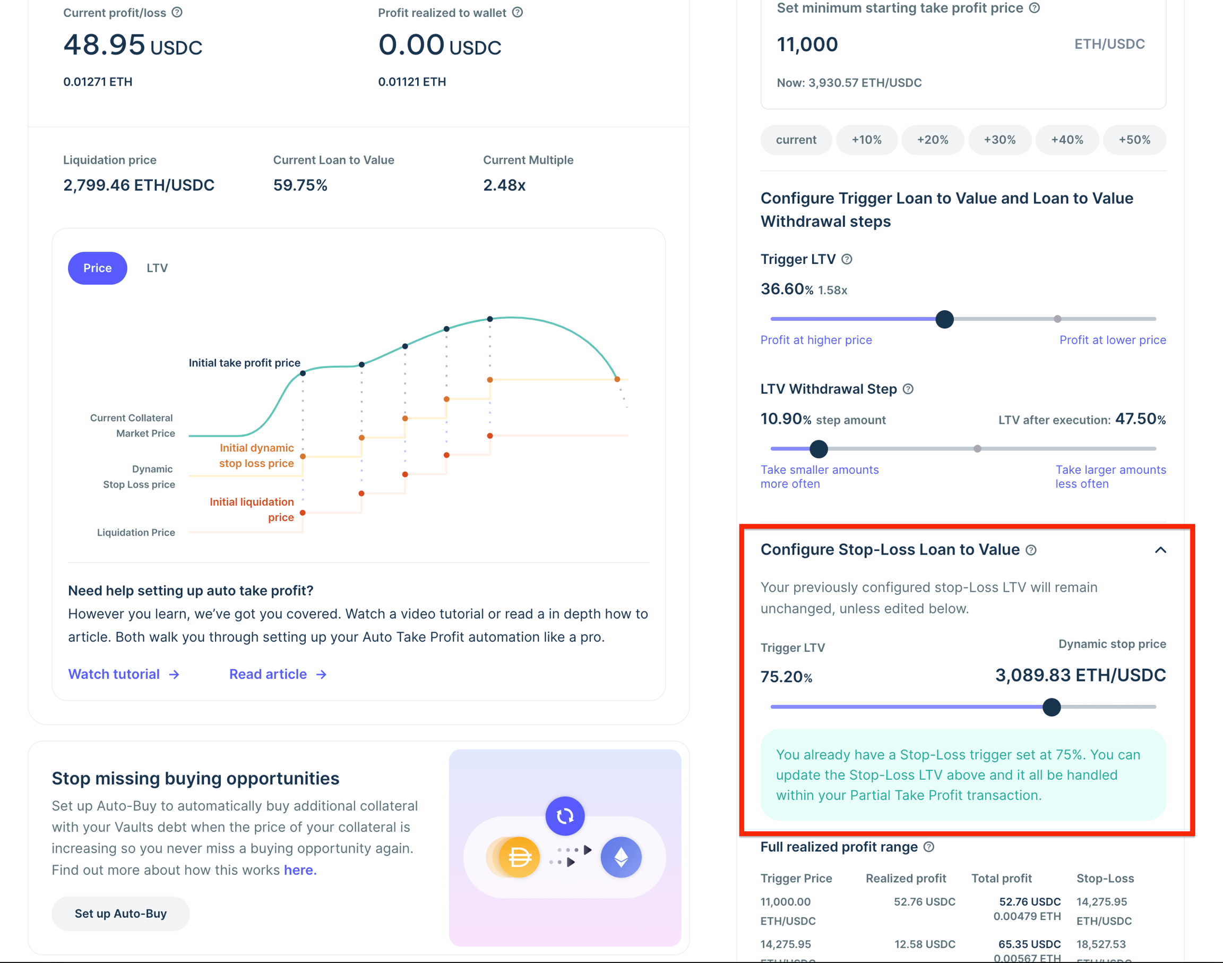Collapse the Configure Stop-Loss section chevron
Screen dimensions: 1223x963
1160,550
